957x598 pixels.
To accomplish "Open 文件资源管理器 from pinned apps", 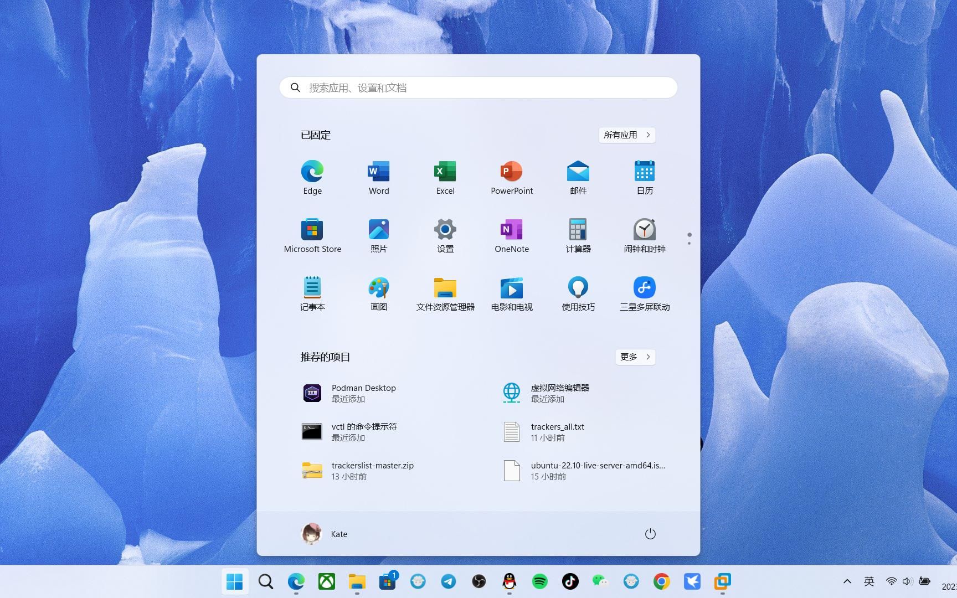I will tap(445, 293).
